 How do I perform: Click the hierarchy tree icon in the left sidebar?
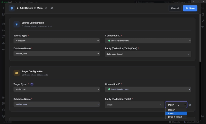(3, 43)
